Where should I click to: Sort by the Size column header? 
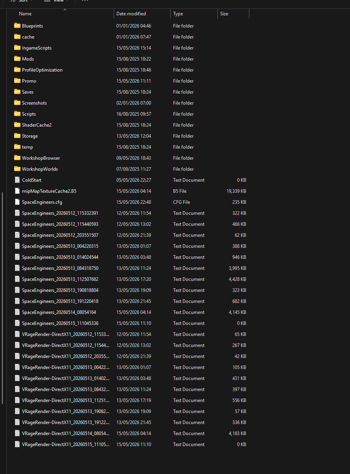tap(224, 14)
